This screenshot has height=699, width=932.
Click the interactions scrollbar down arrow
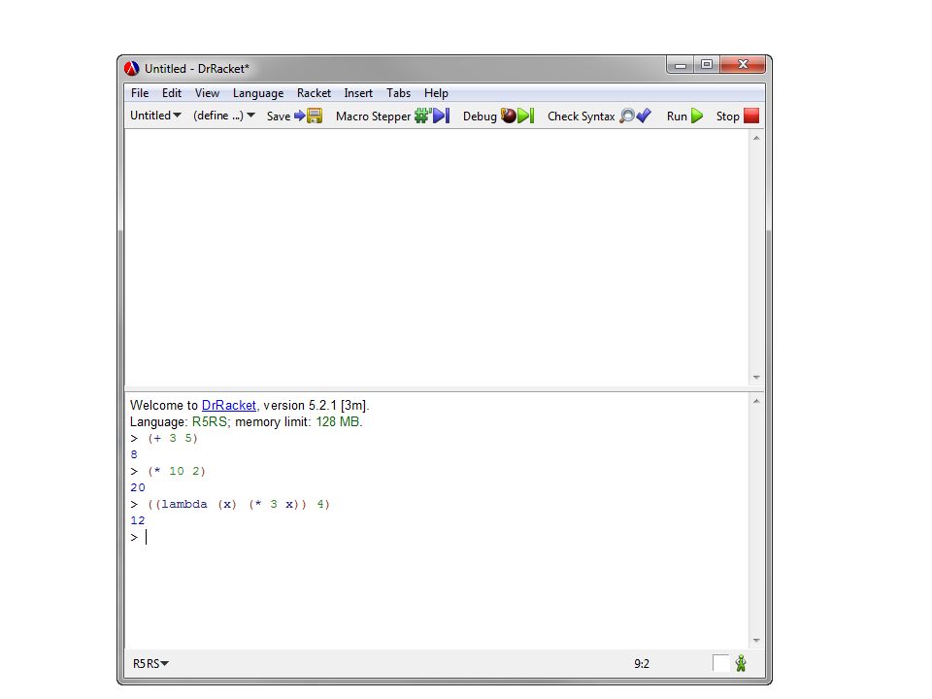[x=756, y=640]
